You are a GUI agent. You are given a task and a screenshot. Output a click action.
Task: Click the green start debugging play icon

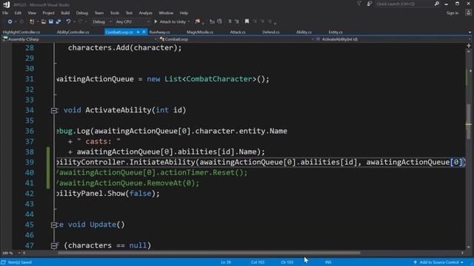[156, 21]
